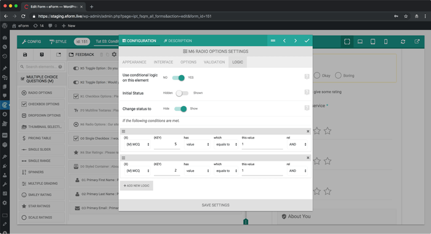Open FEEDBACK container settings gear
Screen dimensions: 431x234
(x=114, y=54)
